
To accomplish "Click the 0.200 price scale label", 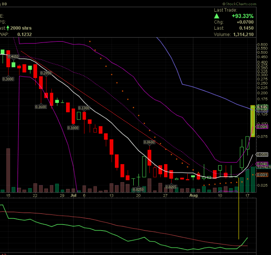I will 262,93.
